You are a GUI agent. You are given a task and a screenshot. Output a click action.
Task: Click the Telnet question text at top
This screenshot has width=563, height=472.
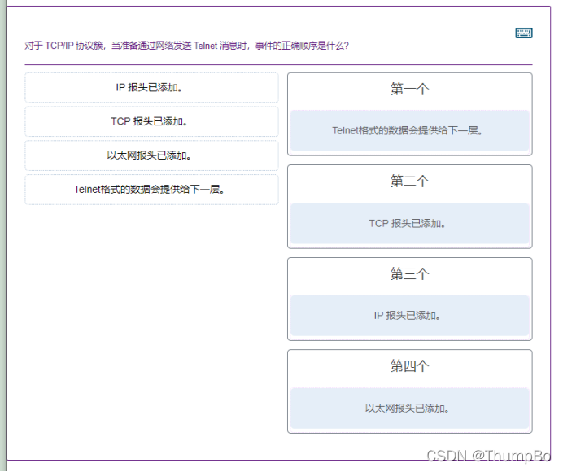point(186,46)
